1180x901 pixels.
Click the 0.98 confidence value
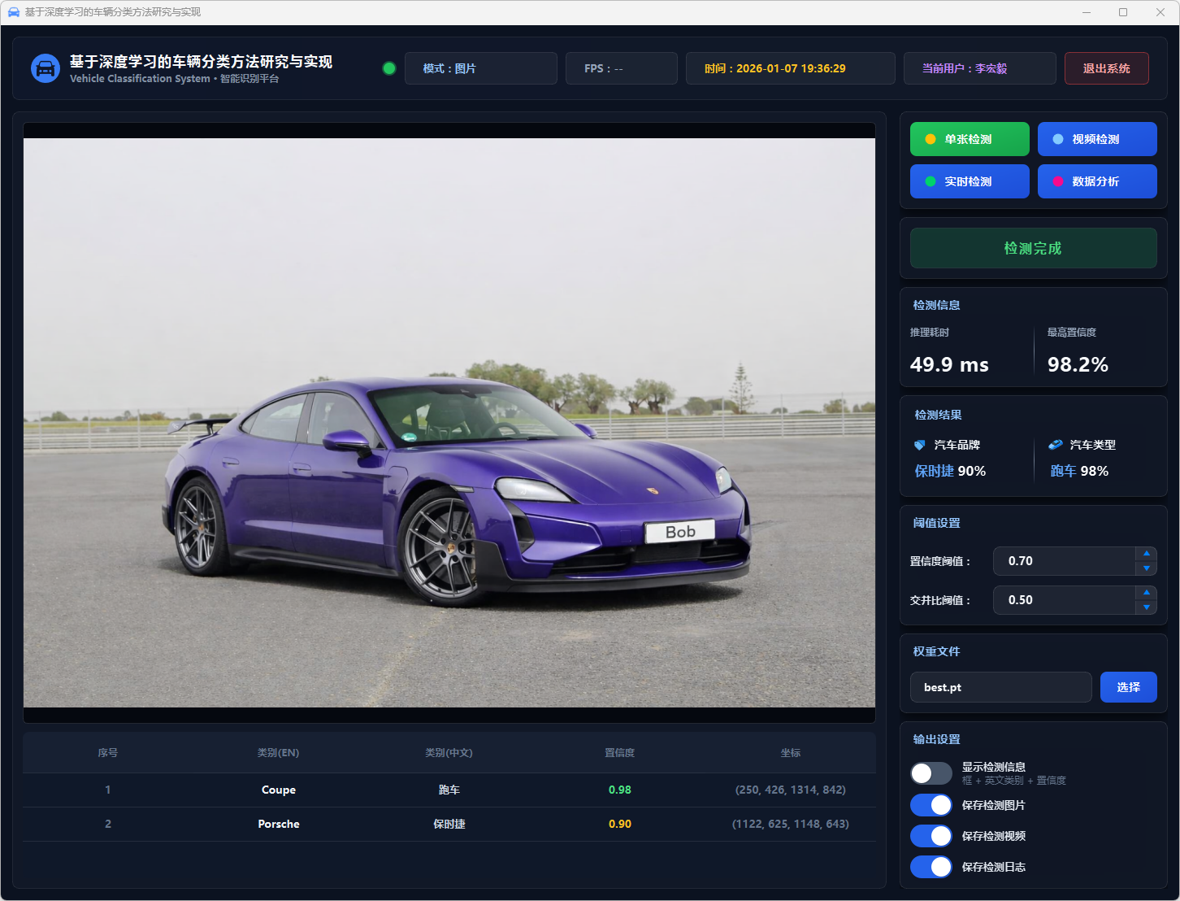pyautogui.click(x=620, y=790)
